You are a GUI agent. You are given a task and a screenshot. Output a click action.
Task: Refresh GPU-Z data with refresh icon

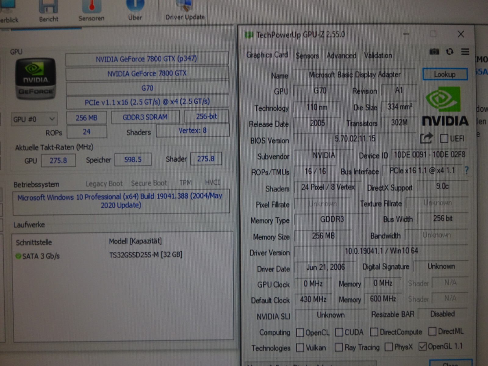[x=450, y=52]
